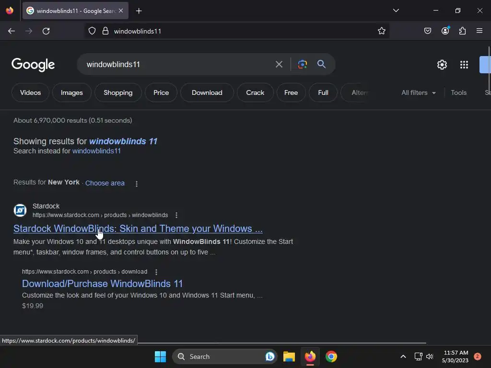Click the Stardock site favicon
Image resolution: width=491 pixels, height=368 pixels.
(x=20, y=210)
